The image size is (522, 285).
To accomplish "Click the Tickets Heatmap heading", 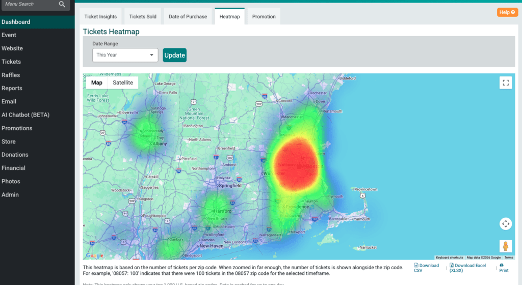I will [111, 32].
